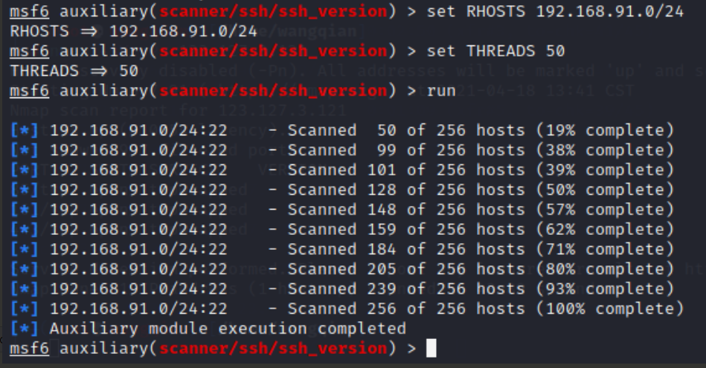The height and width of the screenshot is (368, 706).
Task: Click the 'set THREADS 50' command text
Action: [495, 51]
